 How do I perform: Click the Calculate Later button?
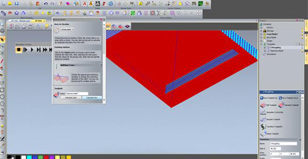tap(71, 98)
